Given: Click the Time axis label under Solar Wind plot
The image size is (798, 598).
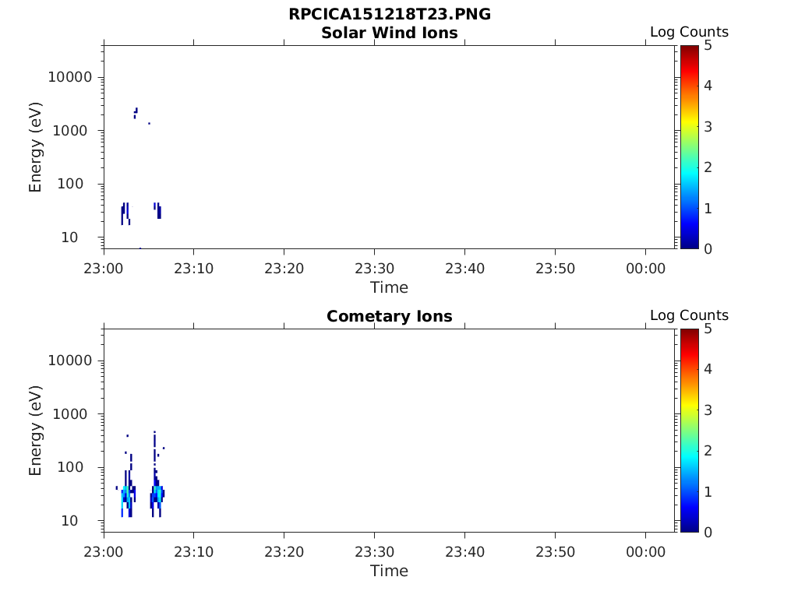Looking at the screenshot, I should [x=390, y=287].
